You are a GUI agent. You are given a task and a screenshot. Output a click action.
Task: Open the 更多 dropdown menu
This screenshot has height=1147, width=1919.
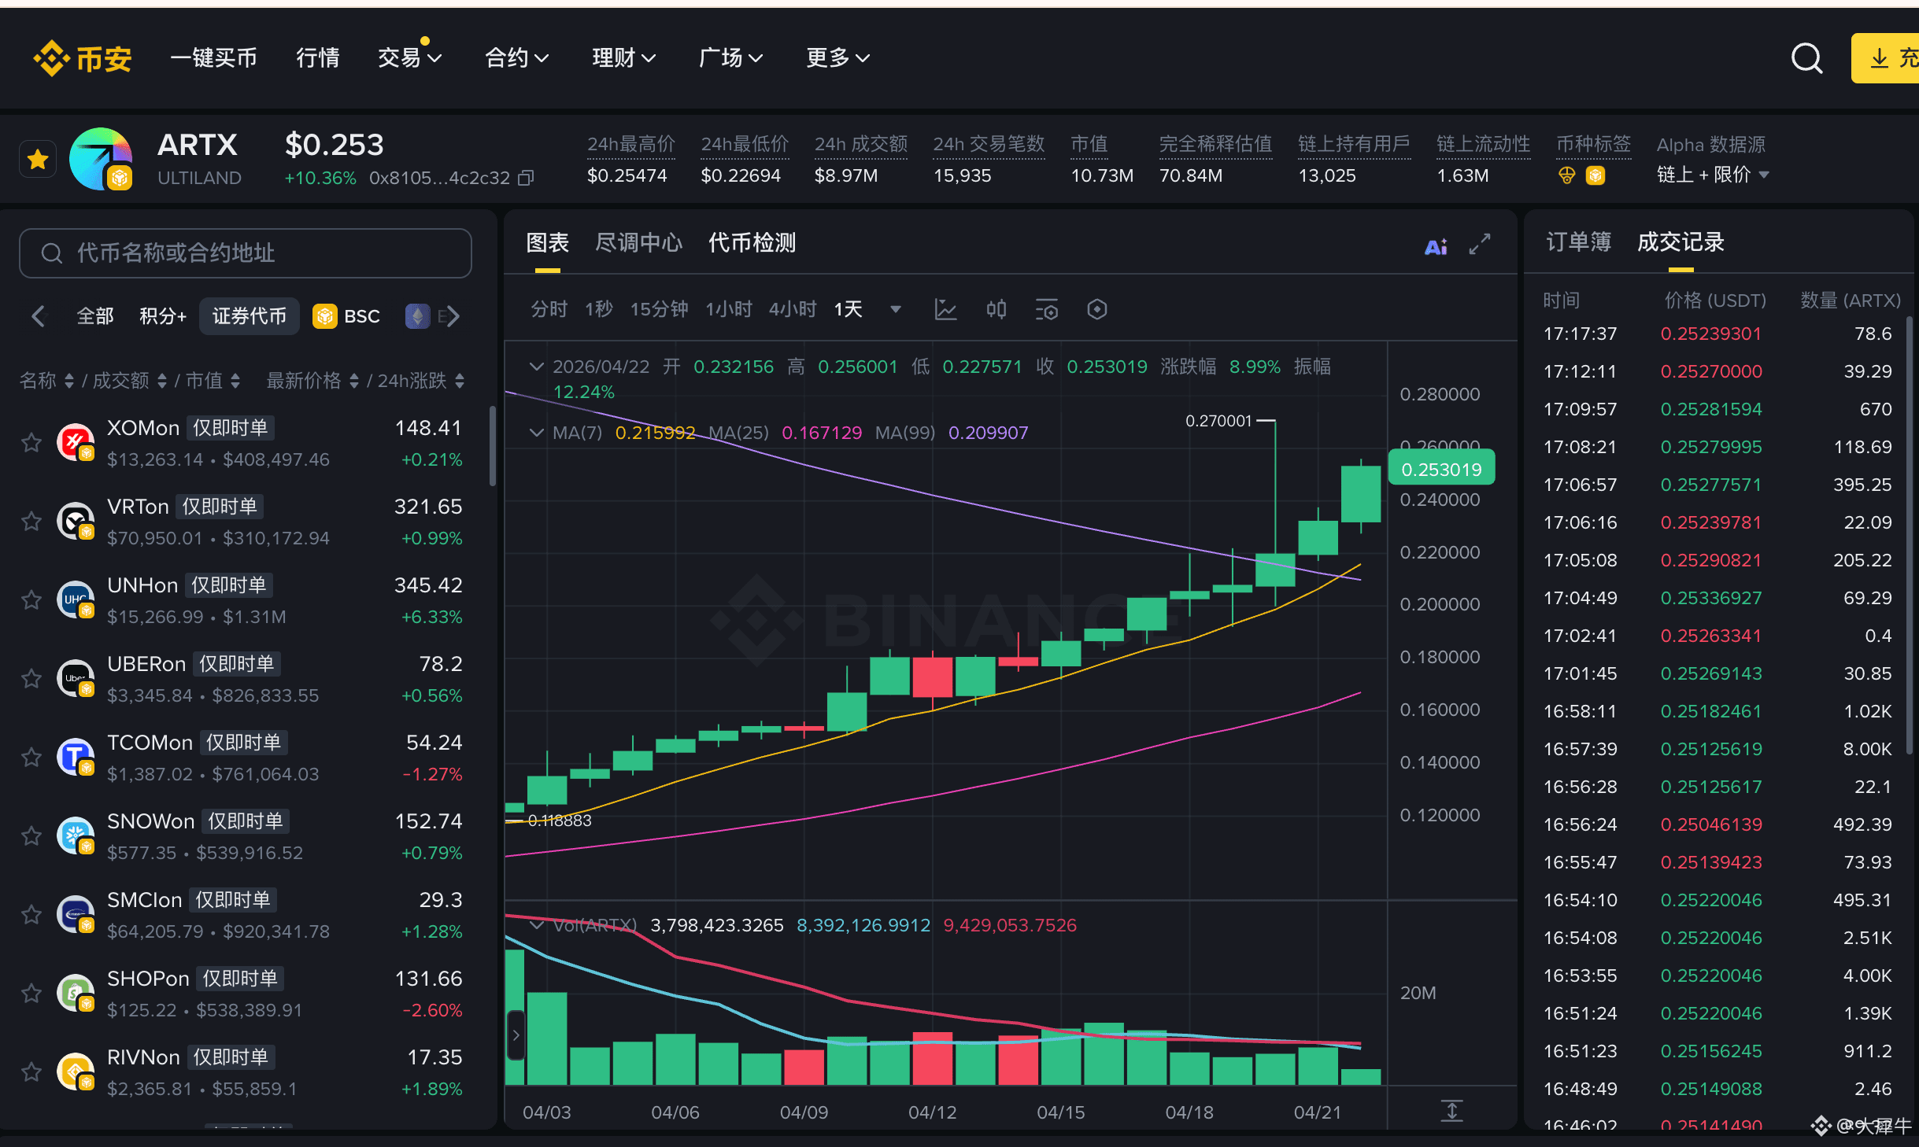pos(838,58)
